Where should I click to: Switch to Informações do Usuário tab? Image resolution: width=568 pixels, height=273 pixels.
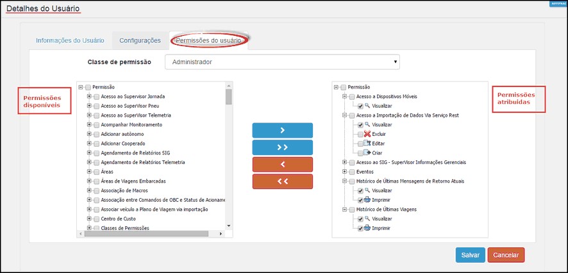(x=70, y=40)
